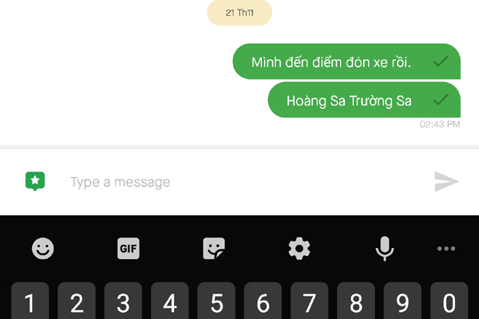Open the emoji keyboard smiley icon

pyautogui.click(x=43, y=249)
